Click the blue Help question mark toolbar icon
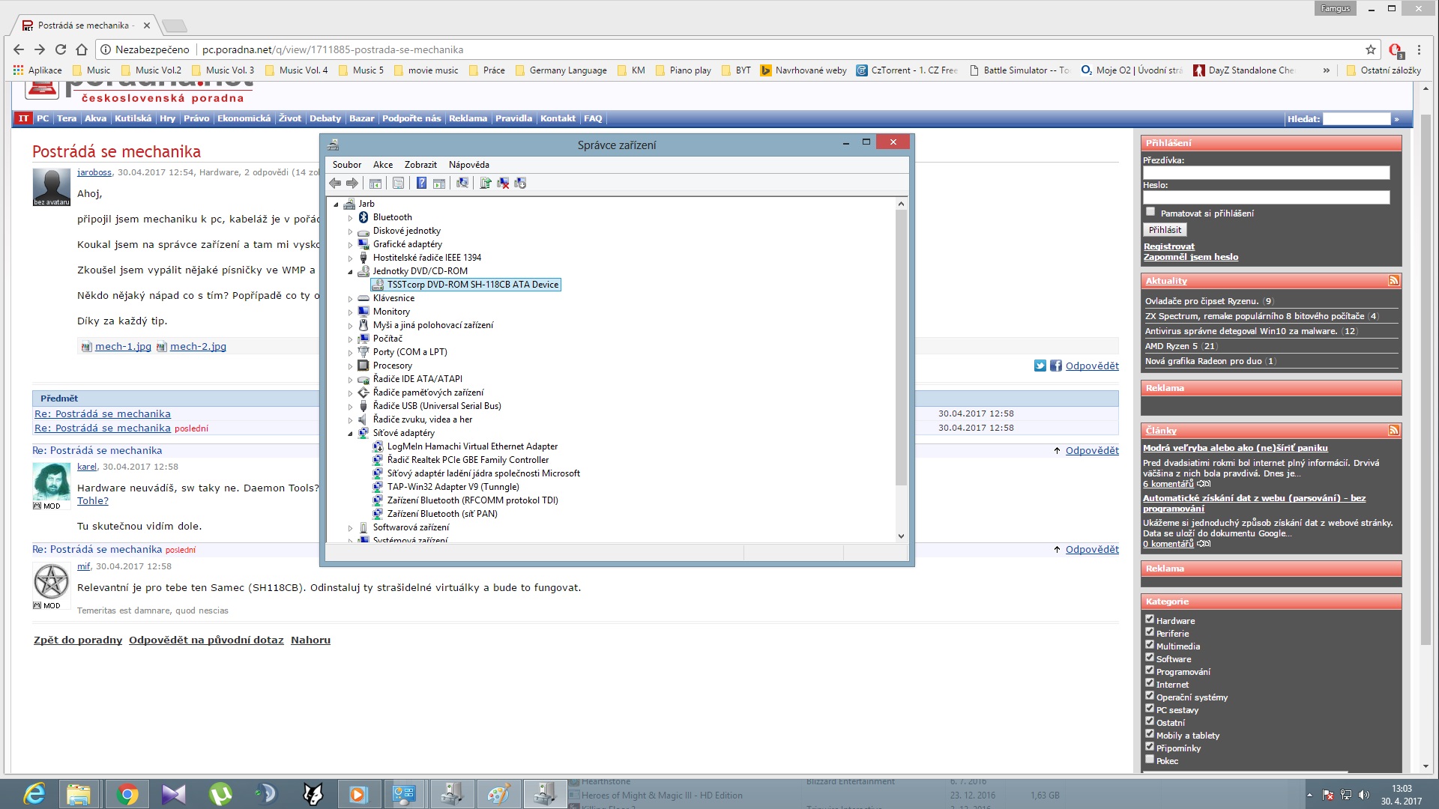The height and width of the screenshot is (809, 1439). [421, 184]
